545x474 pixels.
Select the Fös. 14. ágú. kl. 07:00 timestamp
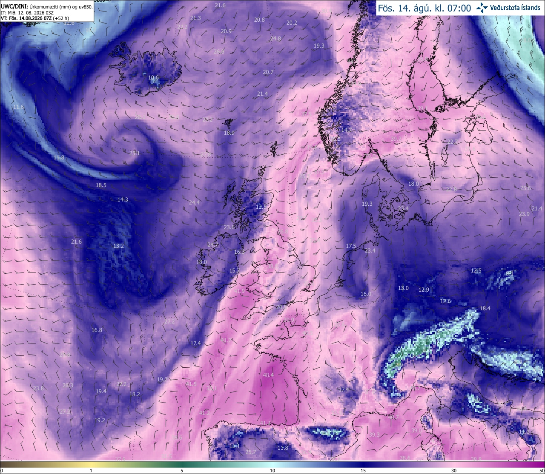tap(425, 8)
